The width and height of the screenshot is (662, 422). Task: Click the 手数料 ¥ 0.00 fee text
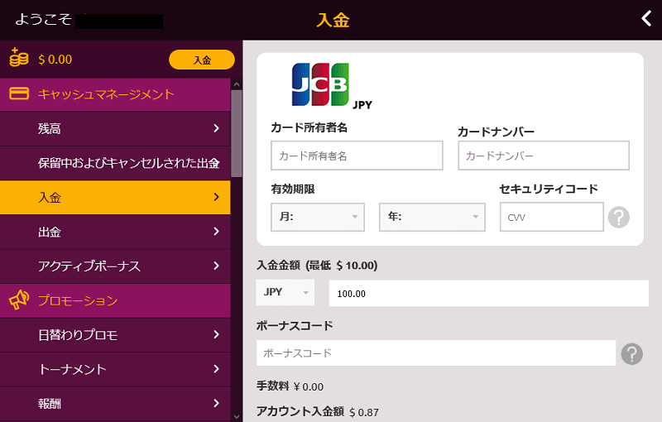(x=290, y=386)
